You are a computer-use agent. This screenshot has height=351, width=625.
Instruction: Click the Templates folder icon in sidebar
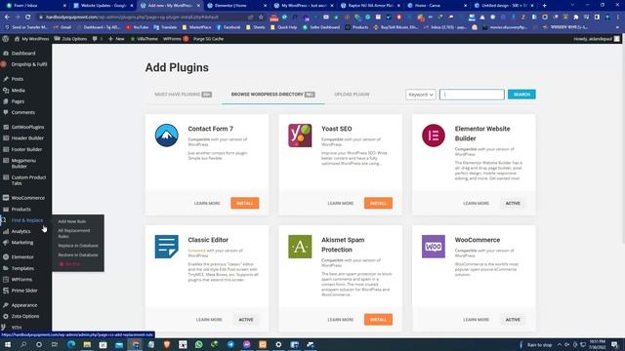coord(6,268)
